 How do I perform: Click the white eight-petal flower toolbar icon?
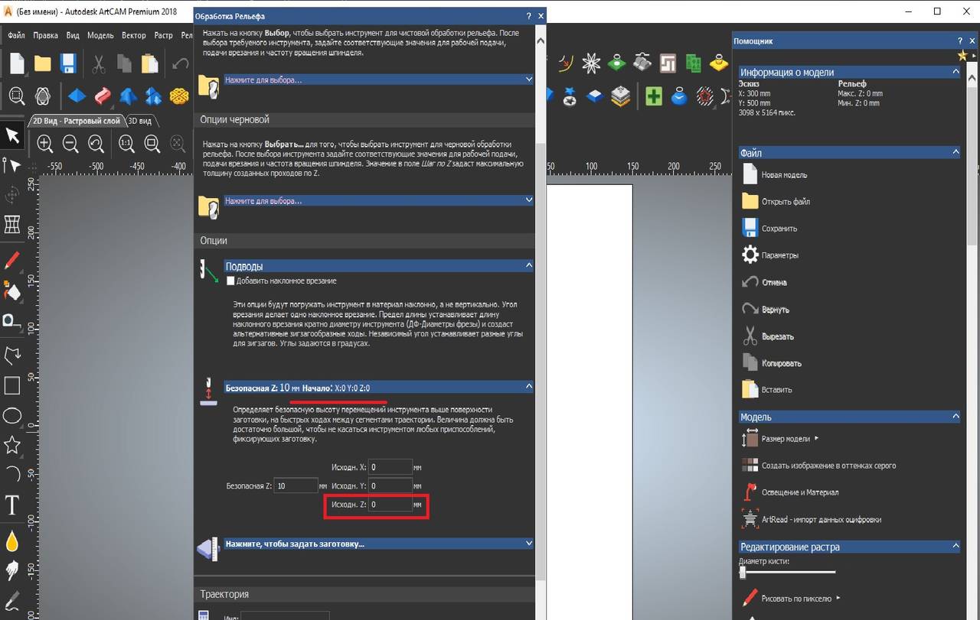[x=591, y=63]
